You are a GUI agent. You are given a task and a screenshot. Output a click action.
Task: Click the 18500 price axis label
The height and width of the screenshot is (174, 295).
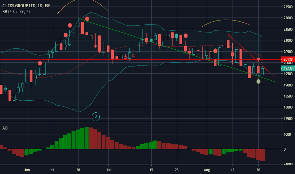[x=288, y=96]
